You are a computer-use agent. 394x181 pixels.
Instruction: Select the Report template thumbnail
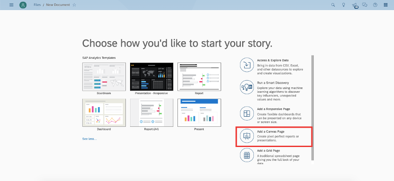click(x=199, y=77)
